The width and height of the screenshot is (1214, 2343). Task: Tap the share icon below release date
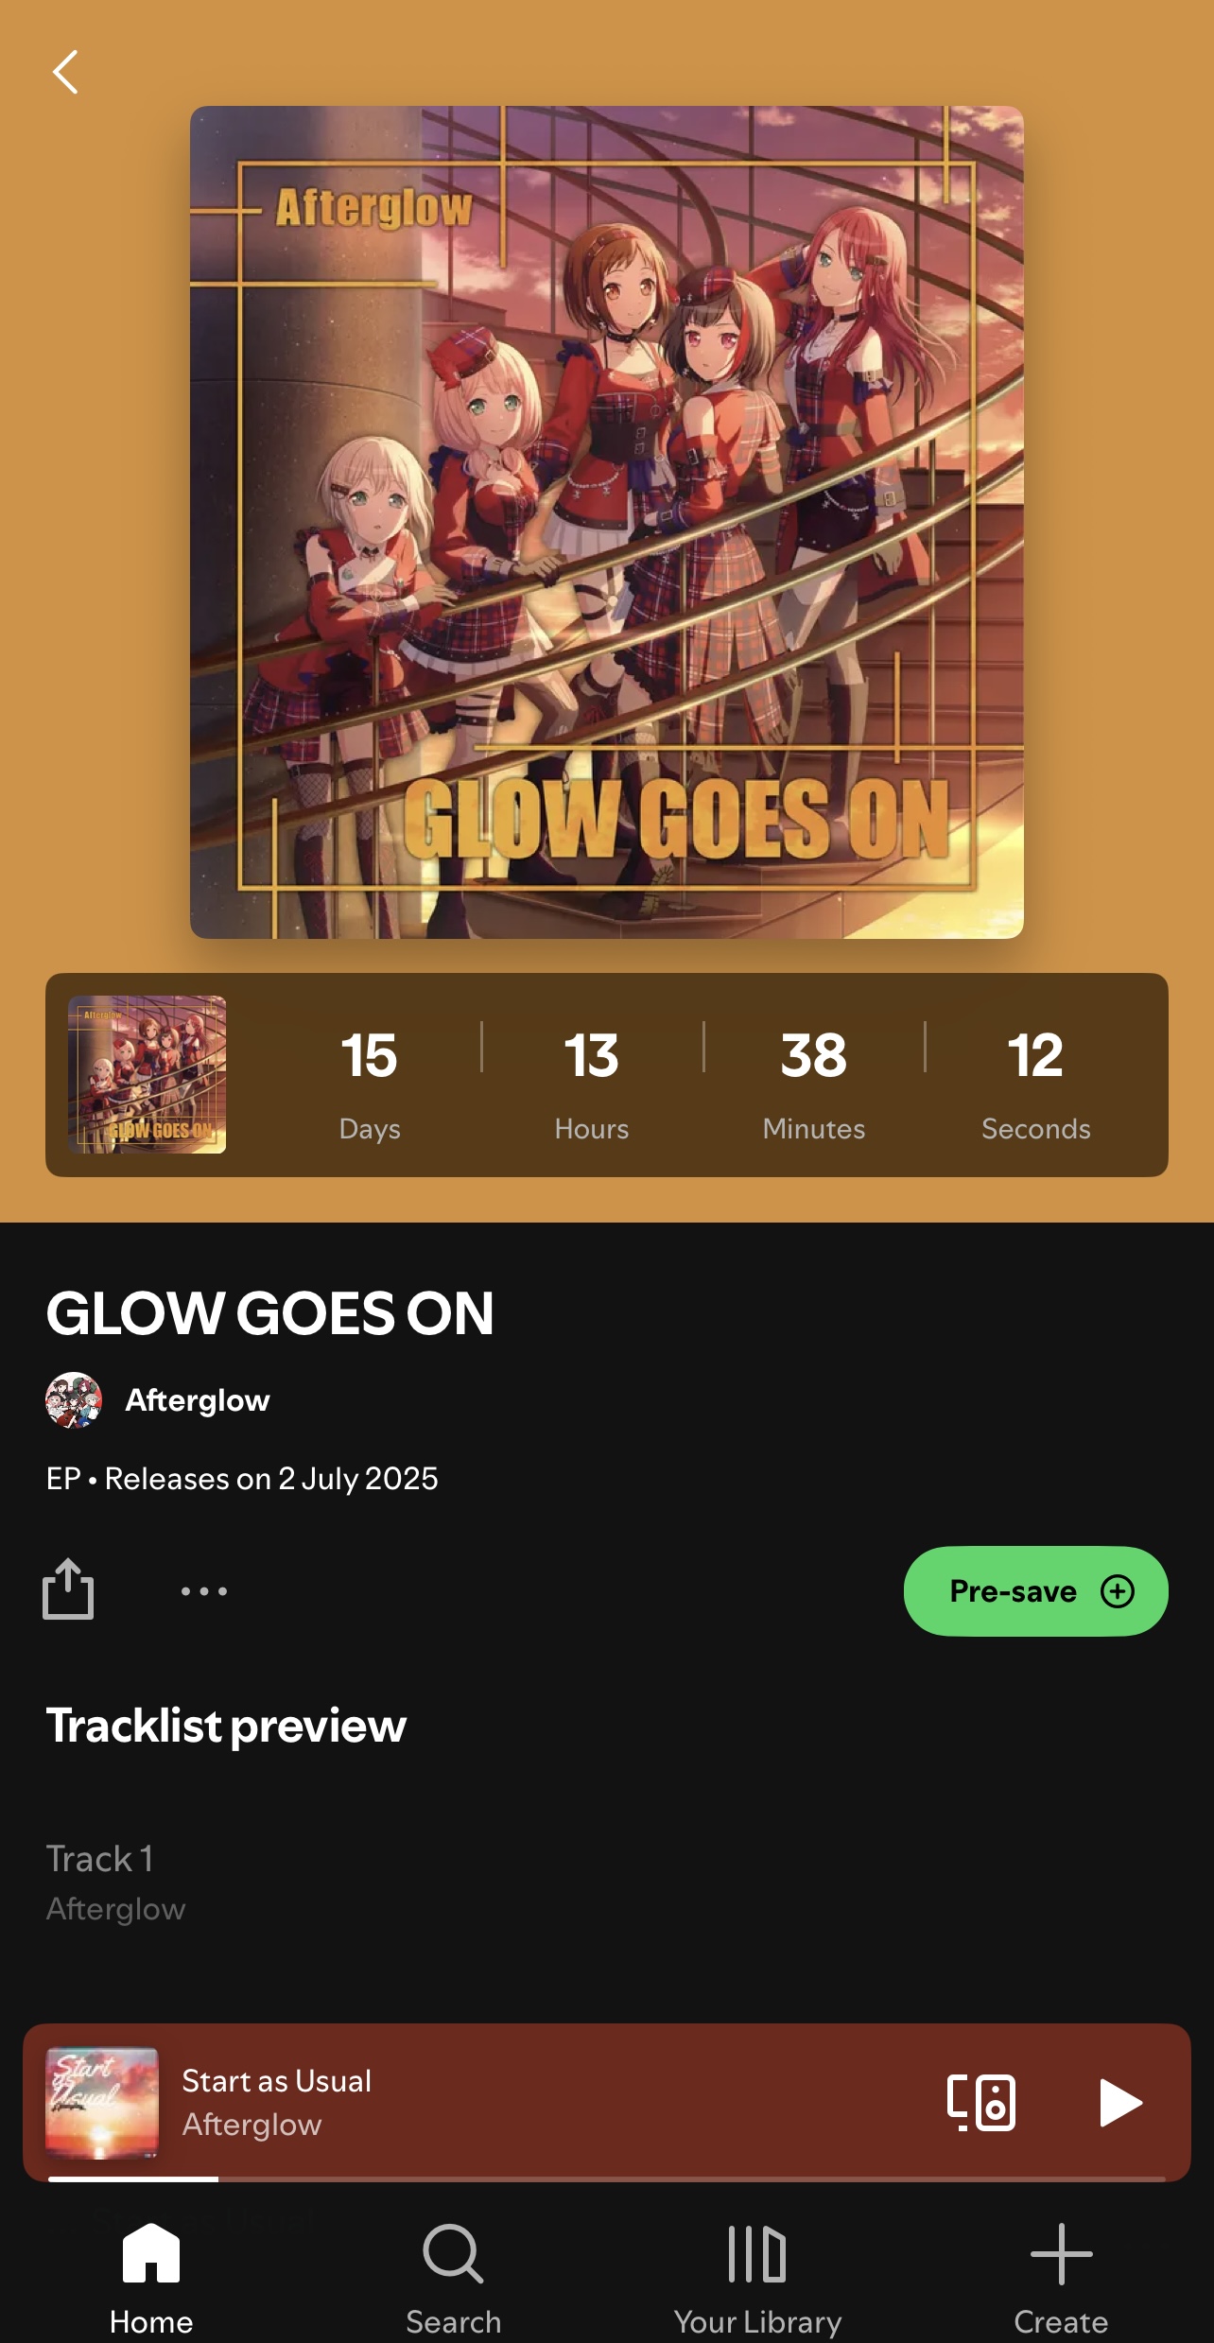(68, 1589)
